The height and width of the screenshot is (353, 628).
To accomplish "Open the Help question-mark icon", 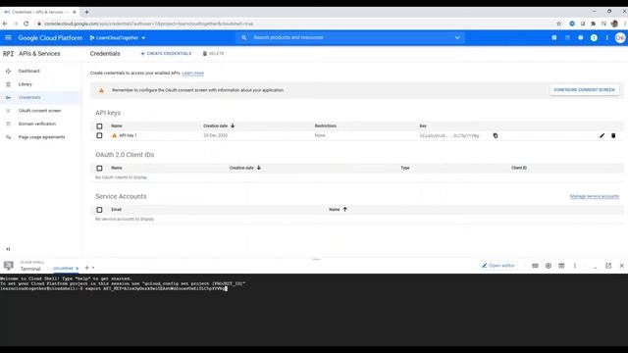I will tap(580, 37).
